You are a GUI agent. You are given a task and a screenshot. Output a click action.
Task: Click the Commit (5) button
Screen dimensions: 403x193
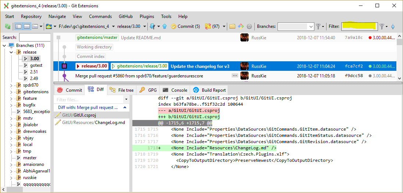pos(185,26)
